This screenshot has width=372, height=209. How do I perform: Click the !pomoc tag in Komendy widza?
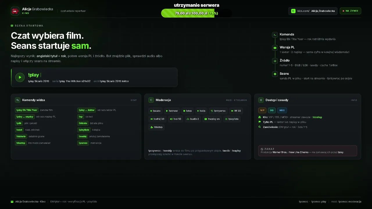pos(83,143)
